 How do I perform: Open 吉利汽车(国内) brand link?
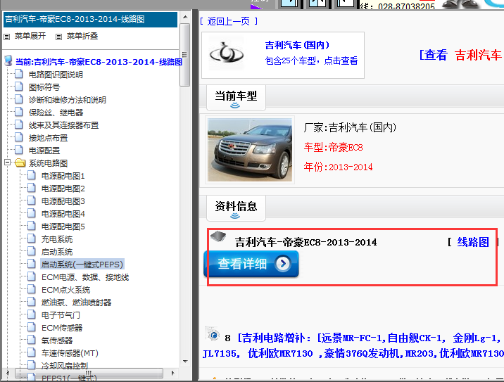[x=297, y=45]
